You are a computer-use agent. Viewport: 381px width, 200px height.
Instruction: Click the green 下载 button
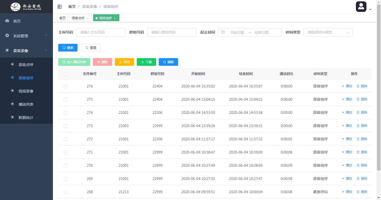pyautogui.click(x=146, y=62)
